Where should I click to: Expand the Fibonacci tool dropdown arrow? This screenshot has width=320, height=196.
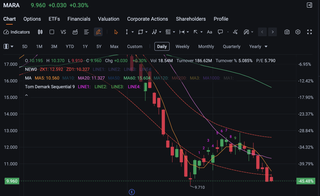(174, 32)
